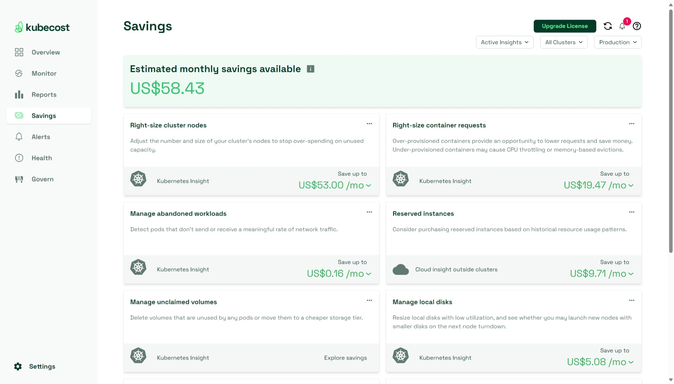Click the info icon beside estimated monthly savings
The image size is (674, 384).
310,69
